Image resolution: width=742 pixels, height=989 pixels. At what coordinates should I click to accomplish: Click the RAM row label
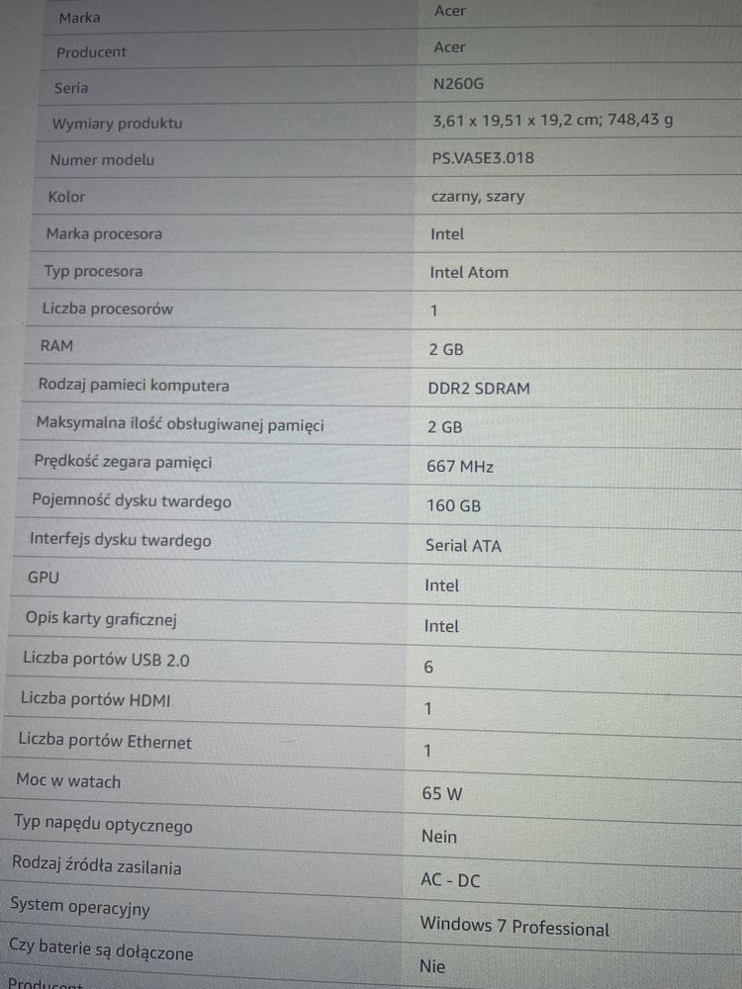click(x=56, y=345)
